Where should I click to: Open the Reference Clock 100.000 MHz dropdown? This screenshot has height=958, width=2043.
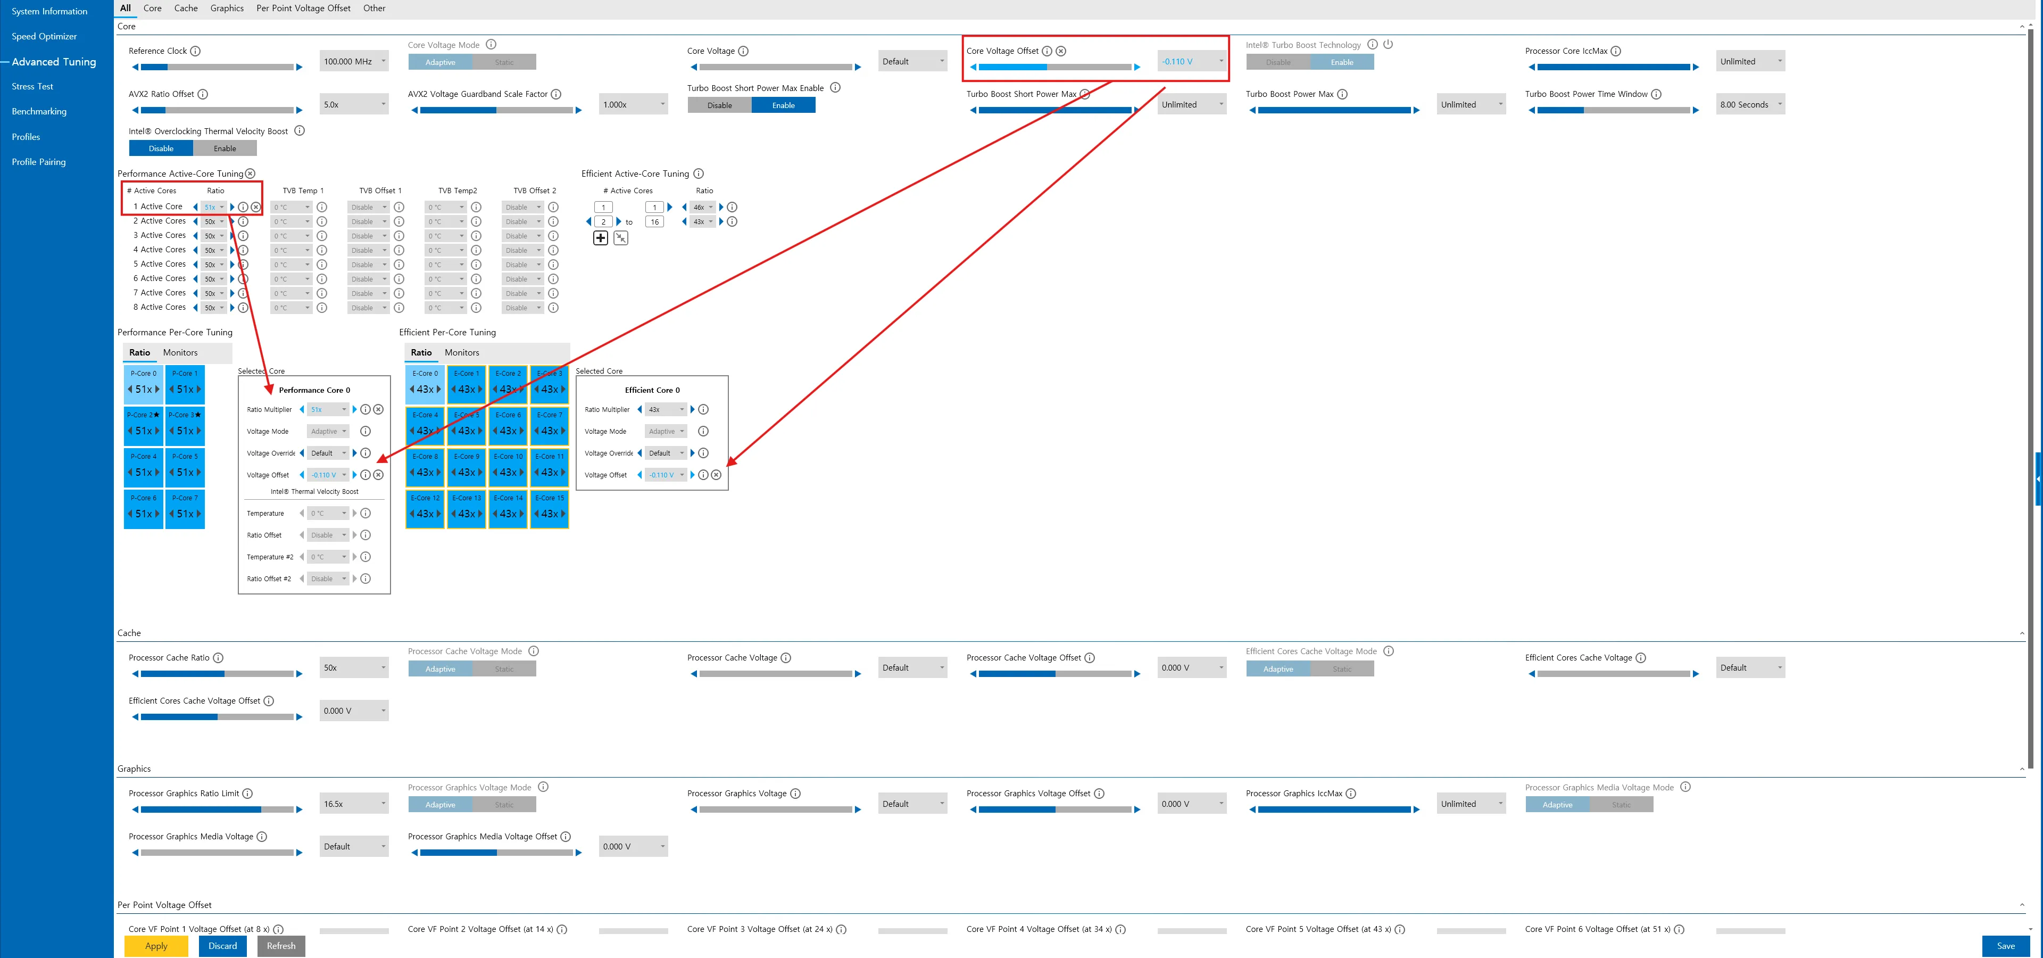[x=354, y=61]
